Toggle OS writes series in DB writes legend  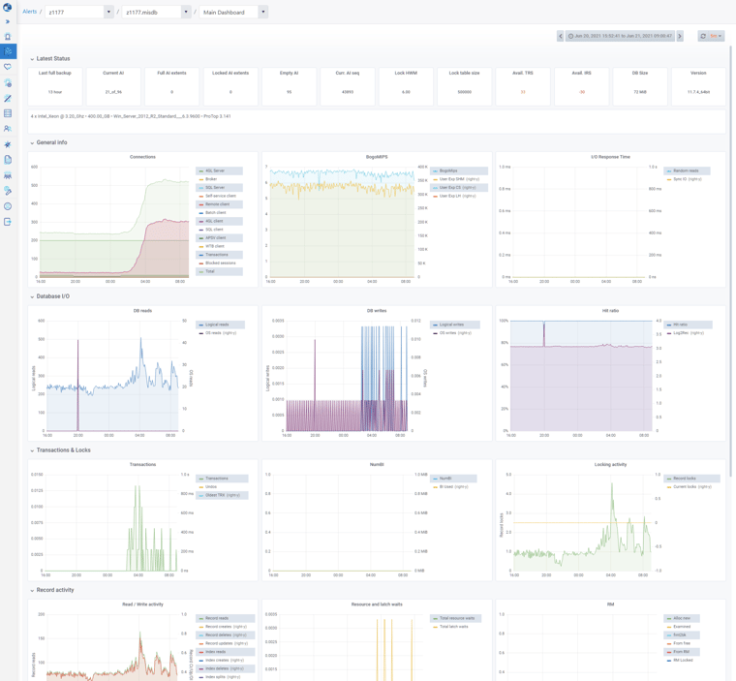click(x=455, y=333)
